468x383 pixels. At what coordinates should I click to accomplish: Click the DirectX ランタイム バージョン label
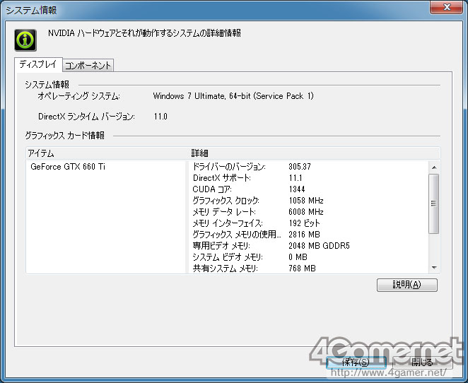(x=86, y=117)
